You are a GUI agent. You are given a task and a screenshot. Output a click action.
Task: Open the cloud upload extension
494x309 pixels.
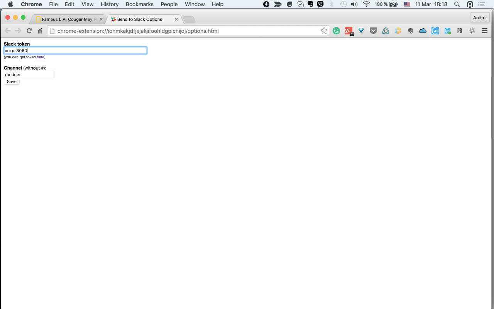coord(423,31)
